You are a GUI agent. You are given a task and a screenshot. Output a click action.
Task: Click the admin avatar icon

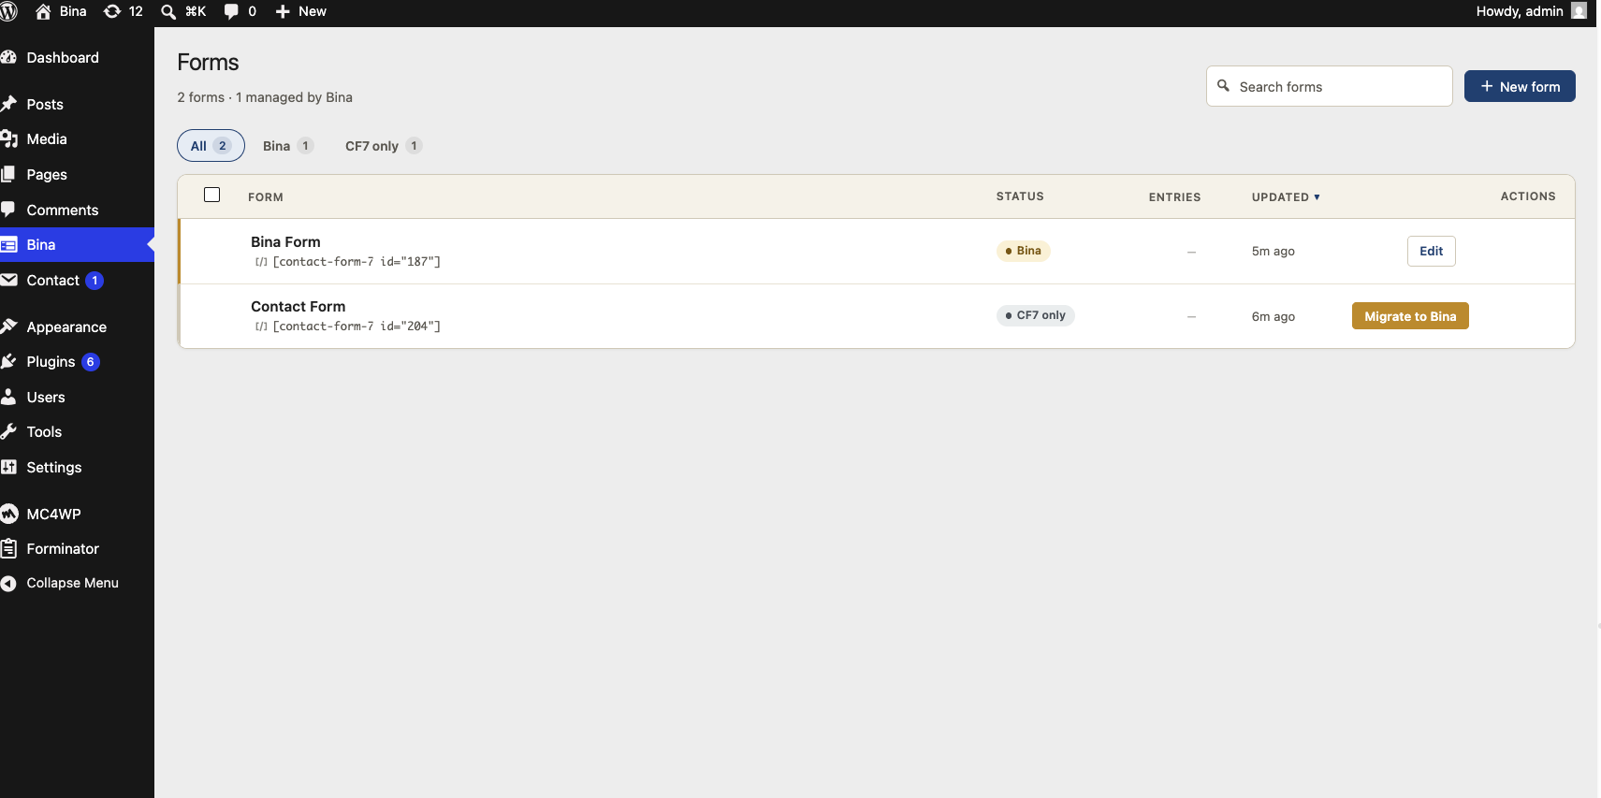pos(1579,11)
